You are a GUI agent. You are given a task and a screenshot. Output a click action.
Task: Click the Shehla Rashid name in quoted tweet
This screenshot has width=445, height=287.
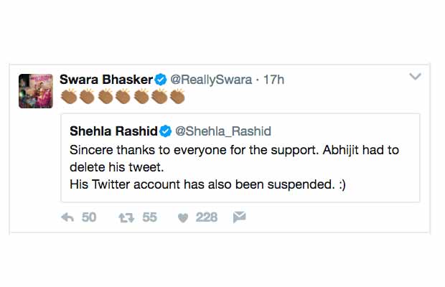tap(113, 131)
